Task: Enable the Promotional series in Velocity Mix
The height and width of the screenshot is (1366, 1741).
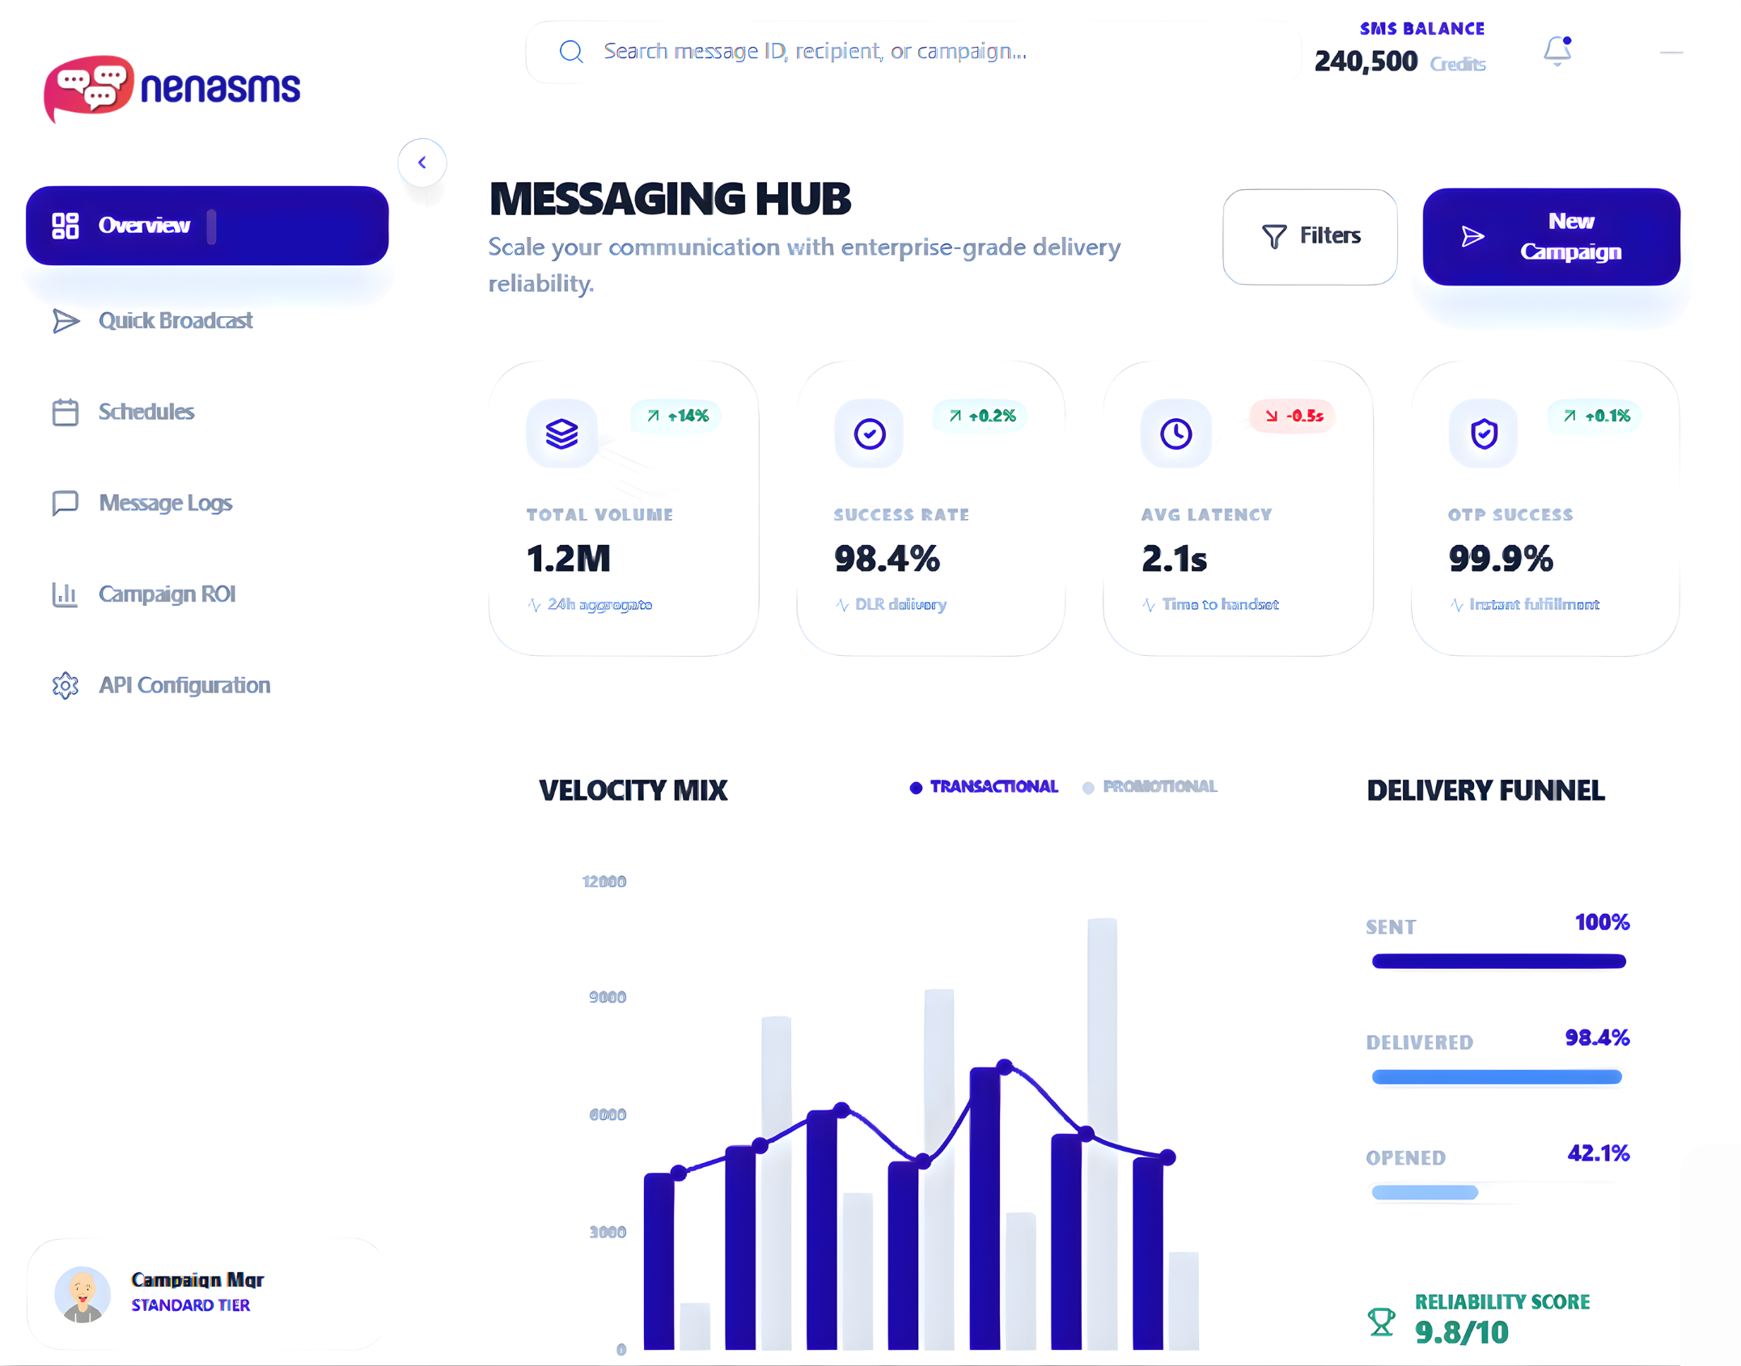Action: (x=1150, y=787)
